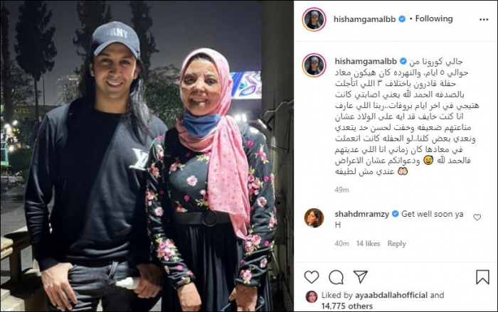Open shahdmramzy commenter profile link
Image resolution: width=498 pixels, height=312 pixels.
point(361,214)
